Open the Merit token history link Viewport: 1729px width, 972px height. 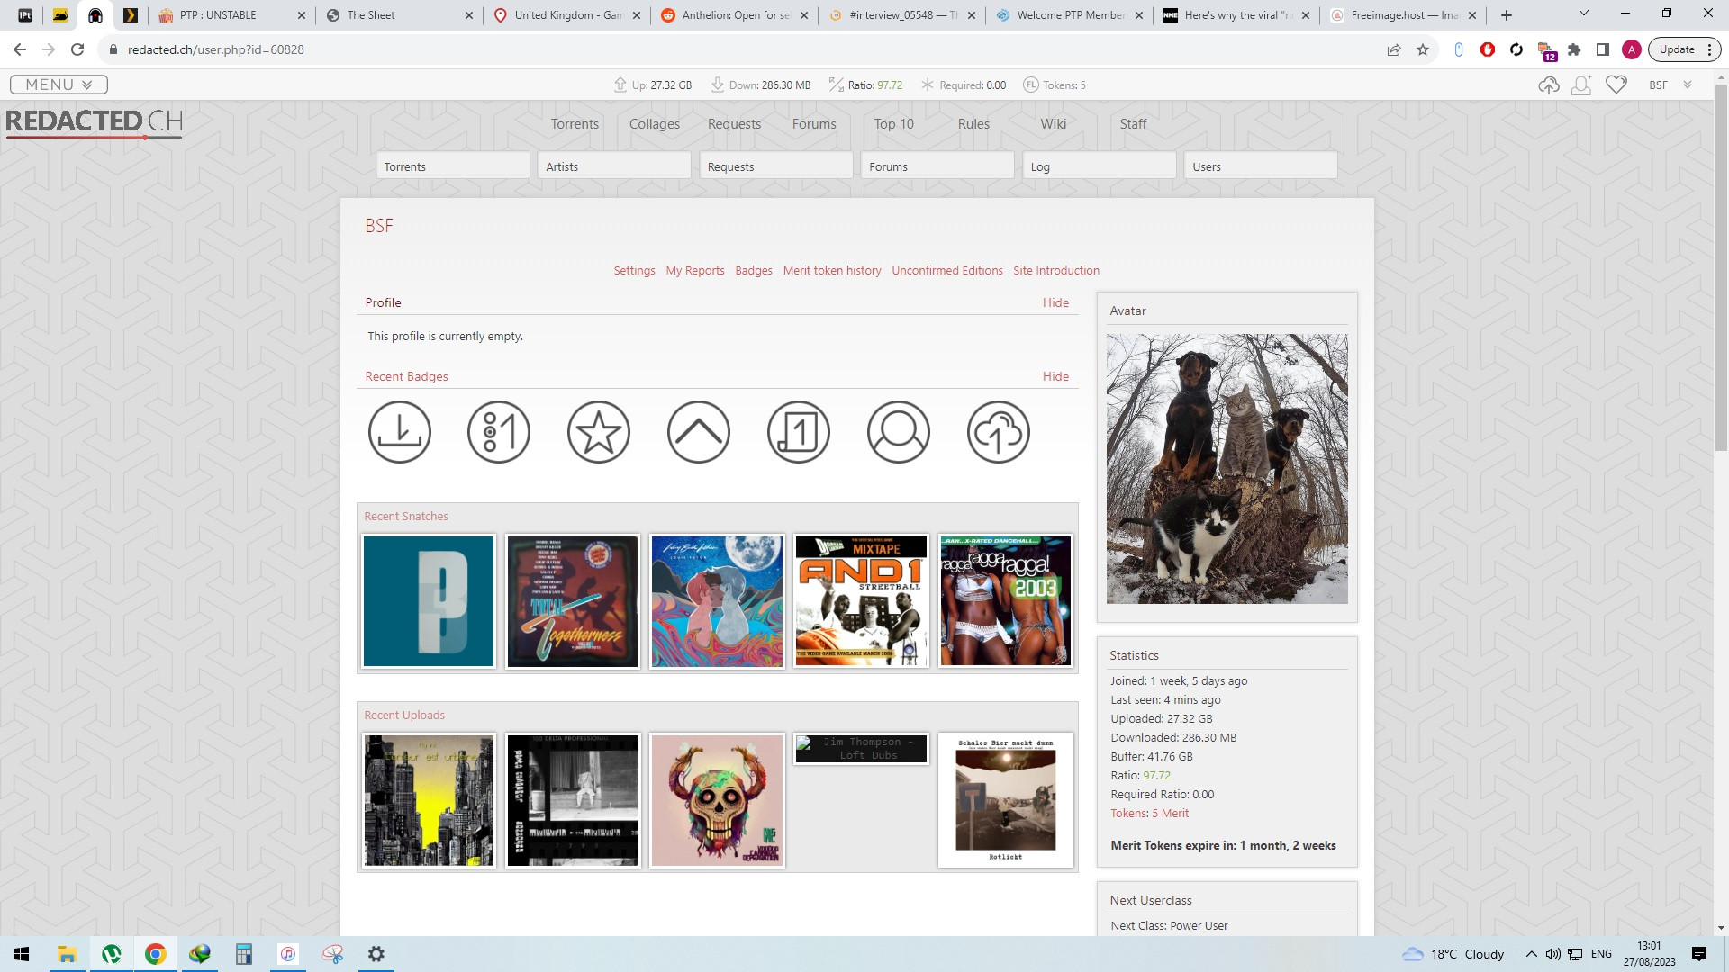832,270
